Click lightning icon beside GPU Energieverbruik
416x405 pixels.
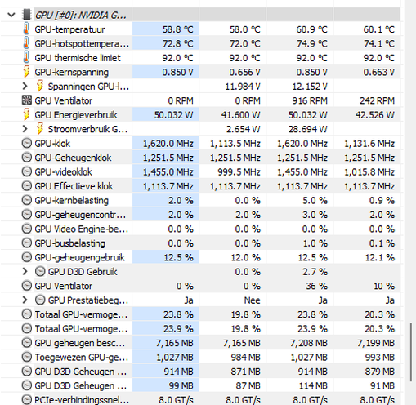[x=26, y=114]
